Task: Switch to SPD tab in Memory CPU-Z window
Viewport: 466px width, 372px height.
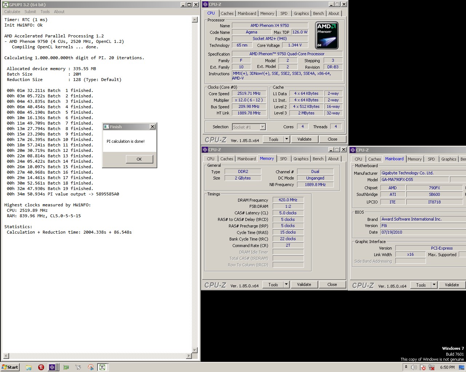Action: (x=284, y=159)
